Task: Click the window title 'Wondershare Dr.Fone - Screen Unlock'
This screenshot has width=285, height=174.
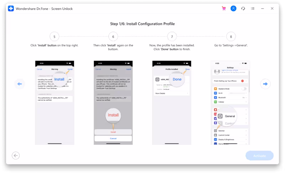Action: pos(44,9)
